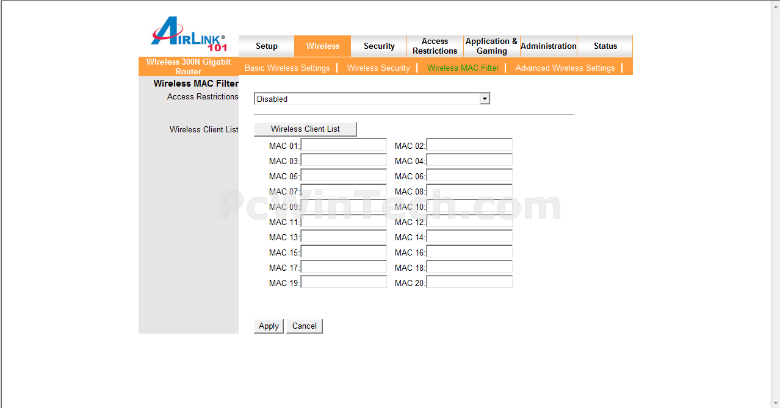Screen dimensions: 780x408
Task: Click the Cancel button
Action: pos(305,326)
